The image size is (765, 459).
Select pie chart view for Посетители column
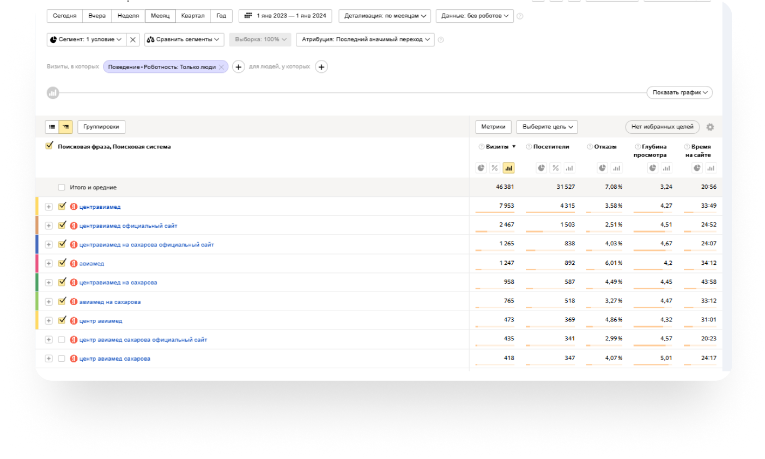(x=541, y=168)
